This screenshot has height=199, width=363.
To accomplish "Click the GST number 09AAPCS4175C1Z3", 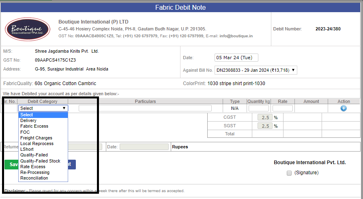I will (x=55, y=60).
